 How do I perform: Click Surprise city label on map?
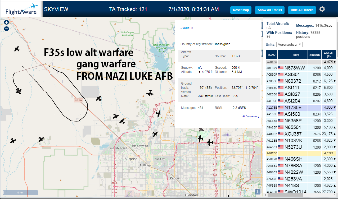point(131,159)
